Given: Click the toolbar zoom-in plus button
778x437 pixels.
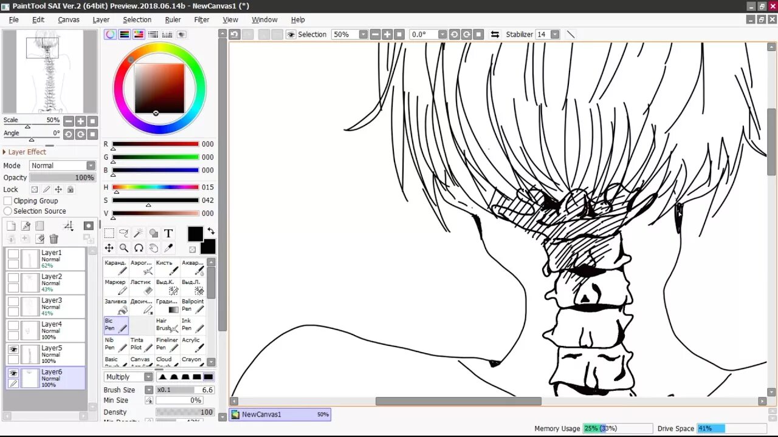Looking at the screenshot, I should [x=387, y=35].
